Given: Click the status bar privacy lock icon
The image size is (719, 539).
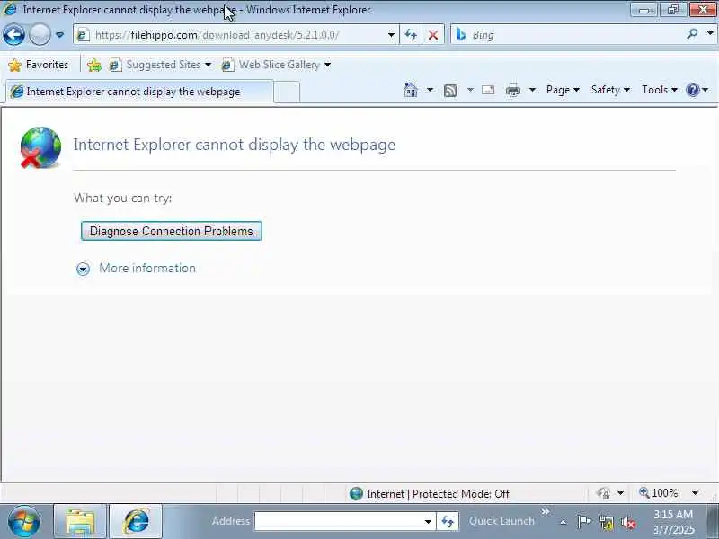Looking at the screenshot, I should point(603,493).
